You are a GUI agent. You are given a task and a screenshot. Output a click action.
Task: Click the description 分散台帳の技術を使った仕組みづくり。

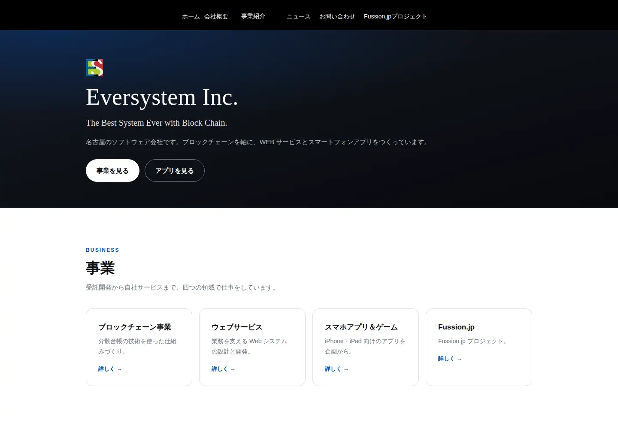(x=137, y=346)
